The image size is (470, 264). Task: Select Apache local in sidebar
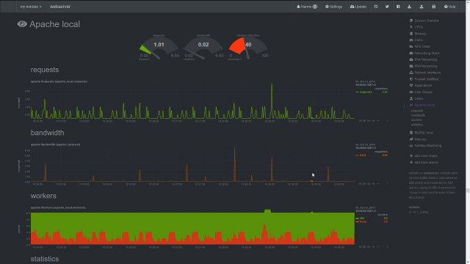pyautogui.click(x=422, y=105)
